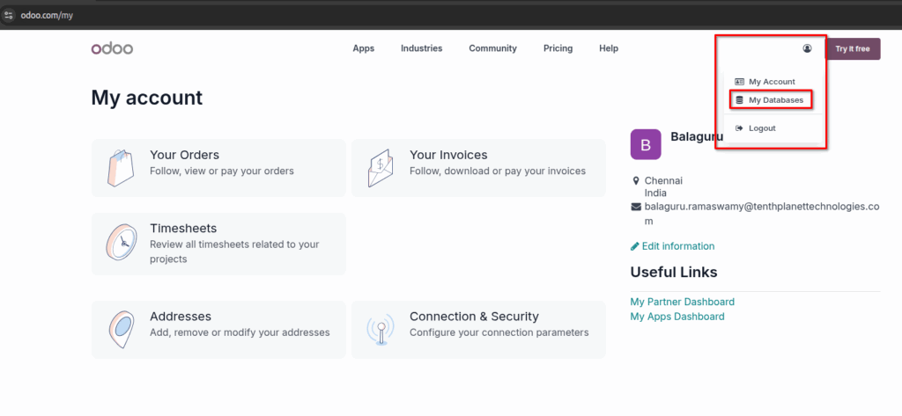
Task: Open the Addresses title link
Action: pyautogui.click(x=181, y=317)
